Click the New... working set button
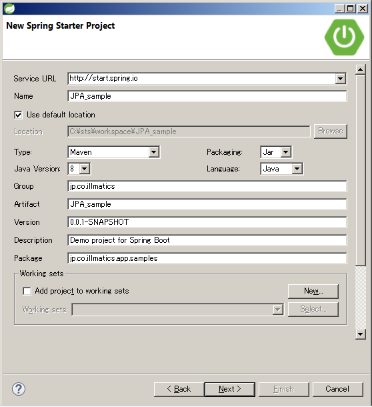 (313, 291)
